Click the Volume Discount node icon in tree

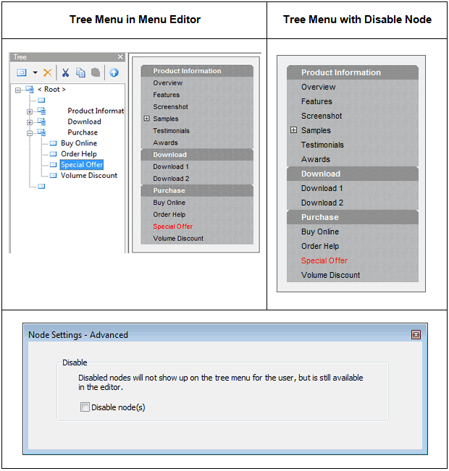click(x=54, y=175)
